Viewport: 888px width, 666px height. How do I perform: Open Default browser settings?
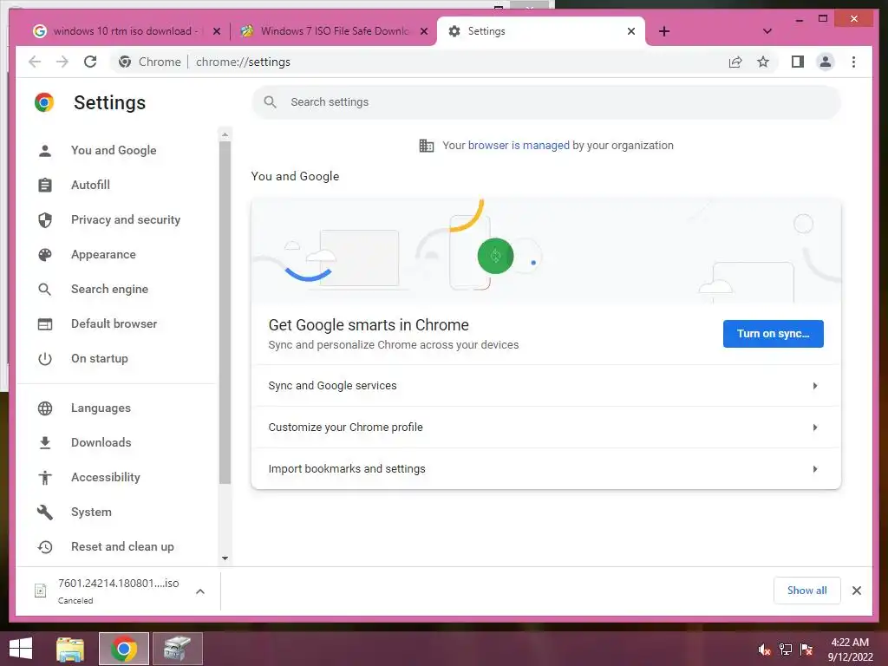pos(114,323)
